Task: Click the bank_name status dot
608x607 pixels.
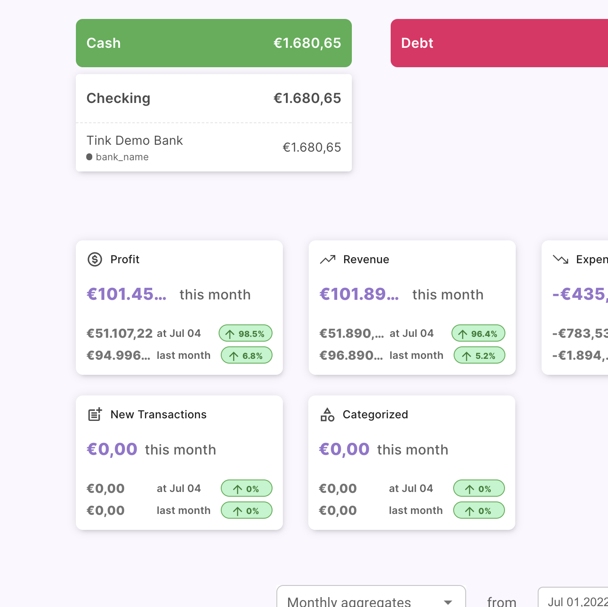Action: (89, 157)
